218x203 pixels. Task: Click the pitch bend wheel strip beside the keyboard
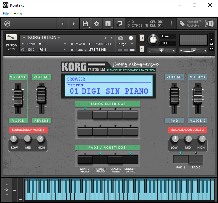pos(15,190)
